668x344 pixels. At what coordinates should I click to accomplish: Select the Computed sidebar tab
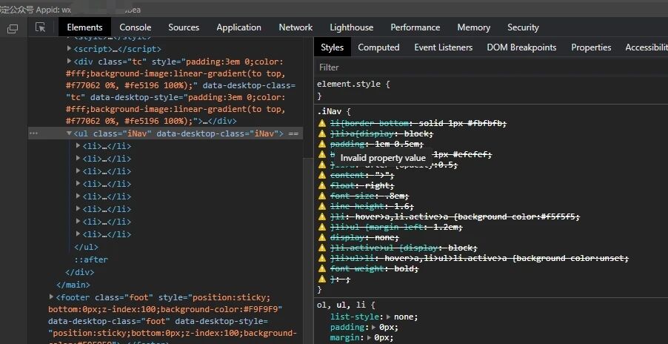point(378,47)
